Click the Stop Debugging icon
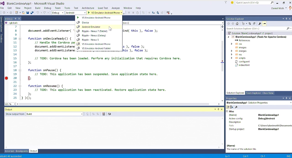292x158 pixels. click(133, 12)
